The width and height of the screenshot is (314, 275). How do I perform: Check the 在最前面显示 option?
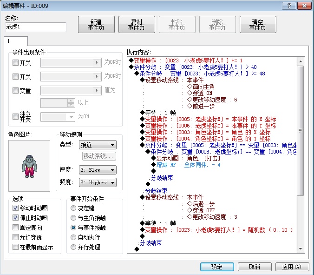(15, 247)
